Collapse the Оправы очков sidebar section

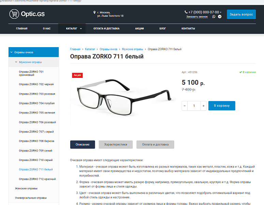click(x=11, y=52)
